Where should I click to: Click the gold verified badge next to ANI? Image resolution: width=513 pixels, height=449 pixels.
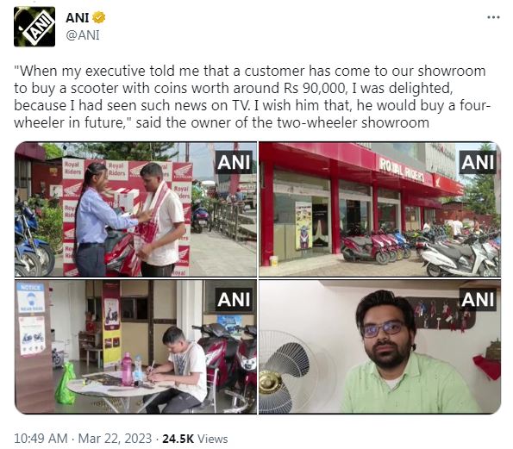(x=98, y=17)
